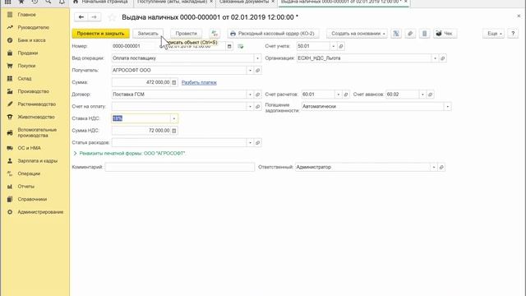Open the Администрирование section
This screenshot has height=296, width=526.
point(40,212)
